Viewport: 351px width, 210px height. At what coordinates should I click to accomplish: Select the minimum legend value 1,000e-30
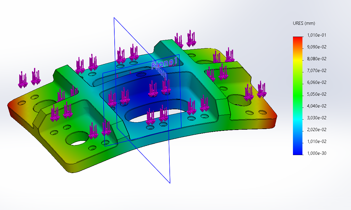(x=317, y=153)
